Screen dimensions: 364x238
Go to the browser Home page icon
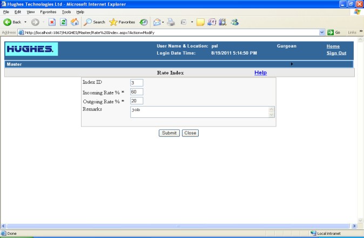tap(75, 22)
